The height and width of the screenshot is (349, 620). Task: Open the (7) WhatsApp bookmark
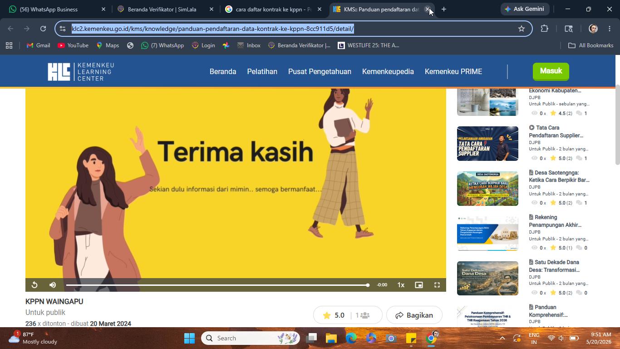click(x=162, y=45)
